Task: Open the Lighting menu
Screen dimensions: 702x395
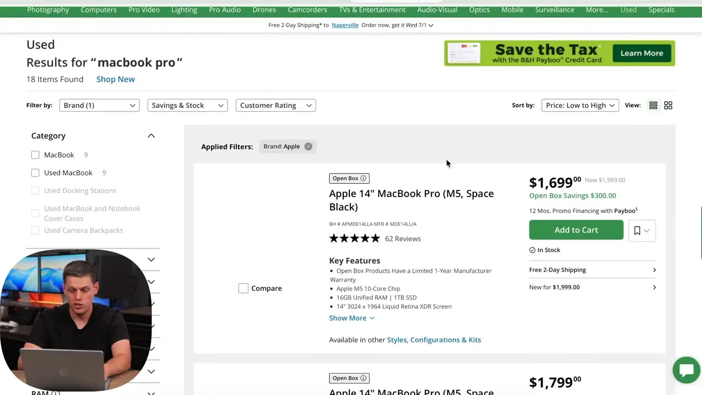Action: pyautogui.click(x=184, y=10)
